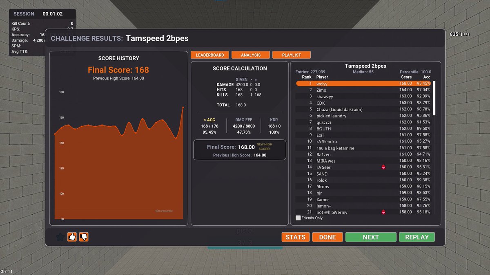Select player Ra1zen in leaderboard
Screen dimensions: 490x275
(364, 154)
